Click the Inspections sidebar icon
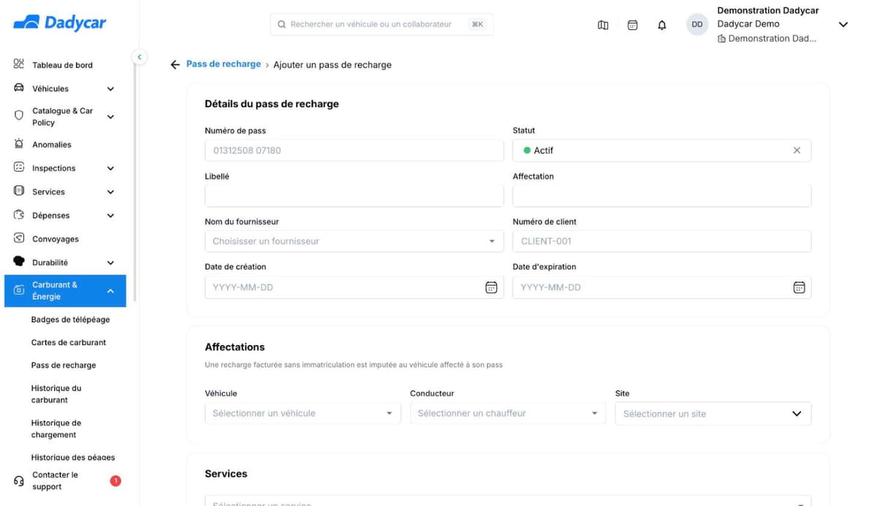The height and width of the screenshot is (506, 877). point(19,167)
